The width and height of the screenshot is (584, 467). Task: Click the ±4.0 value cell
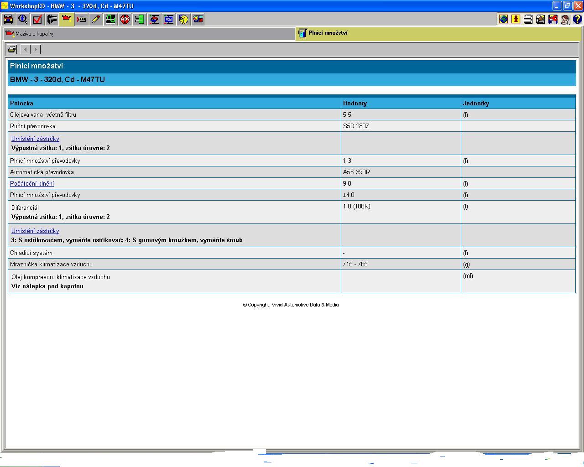401,195
